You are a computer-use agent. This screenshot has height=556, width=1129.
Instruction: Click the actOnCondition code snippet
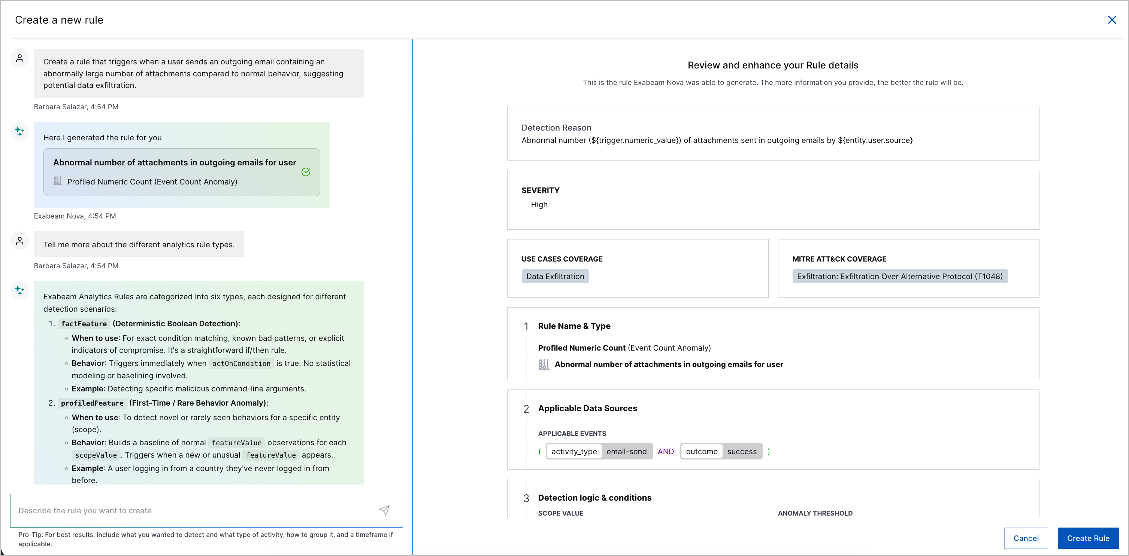click(x=241, y=363)
